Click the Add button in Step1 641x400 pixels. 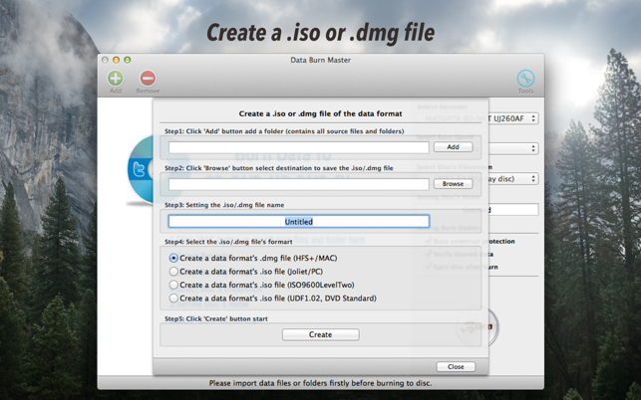pyautogui.click(x=453, y=147)
